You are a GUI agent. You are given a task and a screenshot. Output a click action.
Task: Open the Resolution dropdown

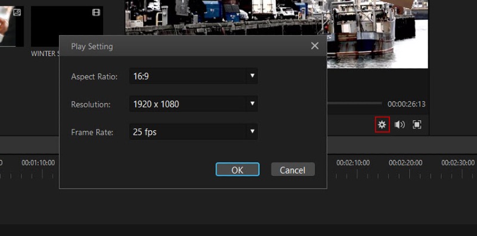click(x=193, y=104)
